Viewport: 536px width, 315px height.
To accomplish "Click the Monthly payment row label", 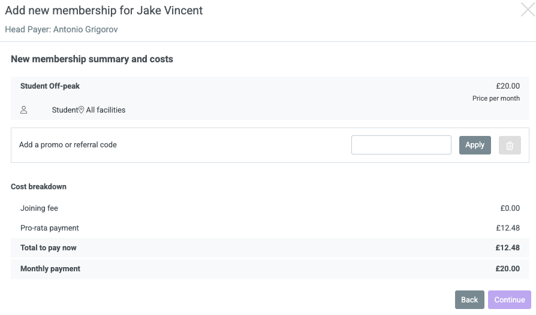I will (50, 268).
